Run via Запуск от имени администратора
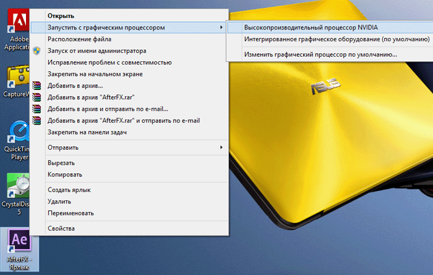Image resolution: width=433 pixels, height=275 pixels. pyautogui.click(x=129, y=51)
